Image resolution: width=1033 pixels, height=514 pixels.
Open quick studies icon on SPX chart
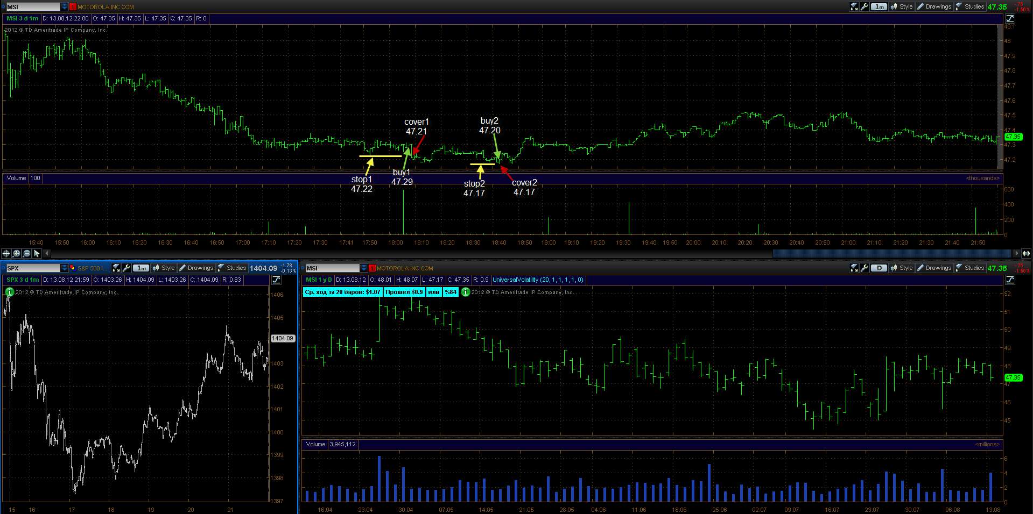click(116, 268)
